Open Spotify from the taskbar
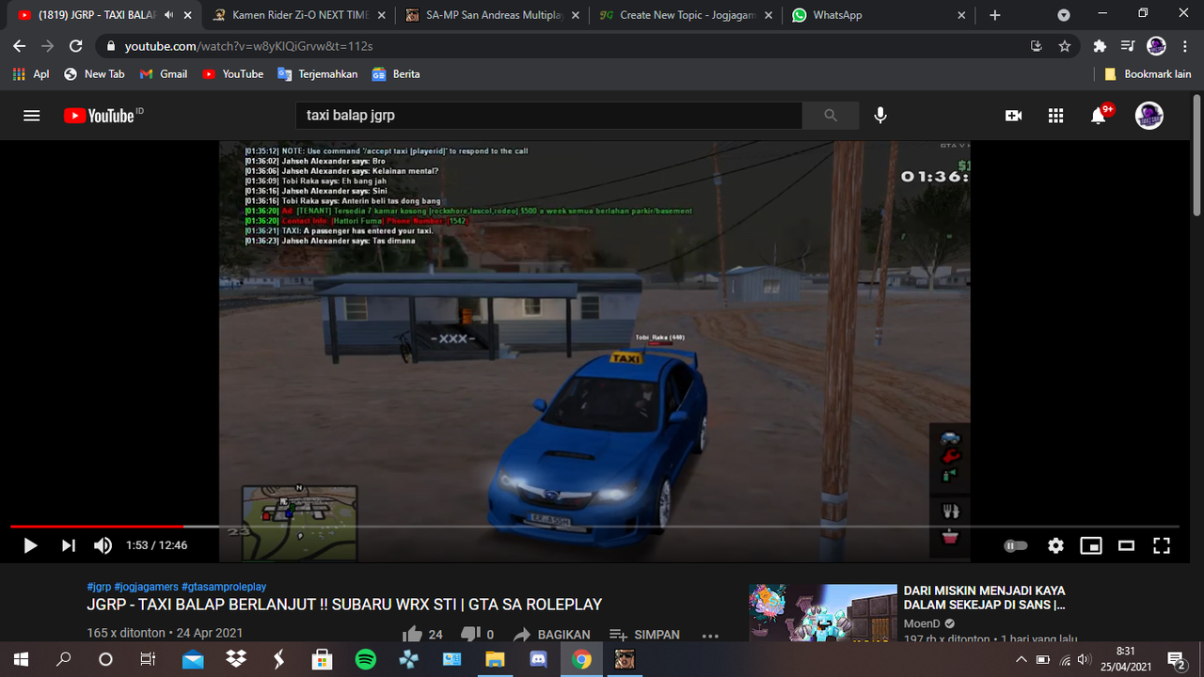 click(366, 659)
